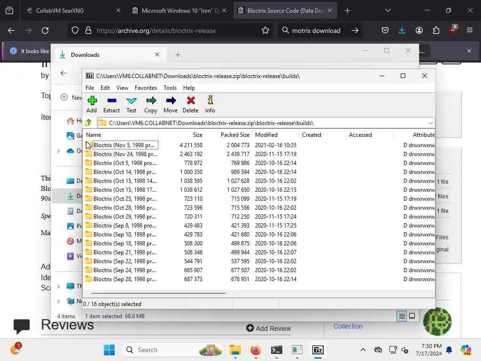Open the browser hamburger application menu
This screenshot has width=481, height=361.
coord(470,30)
